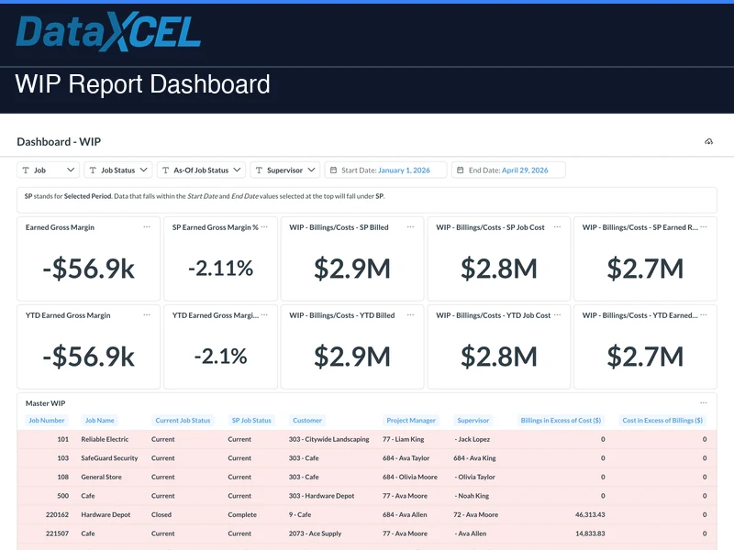
Task: Click the WIP Report Dashboard heading
Action: [142, 84]
